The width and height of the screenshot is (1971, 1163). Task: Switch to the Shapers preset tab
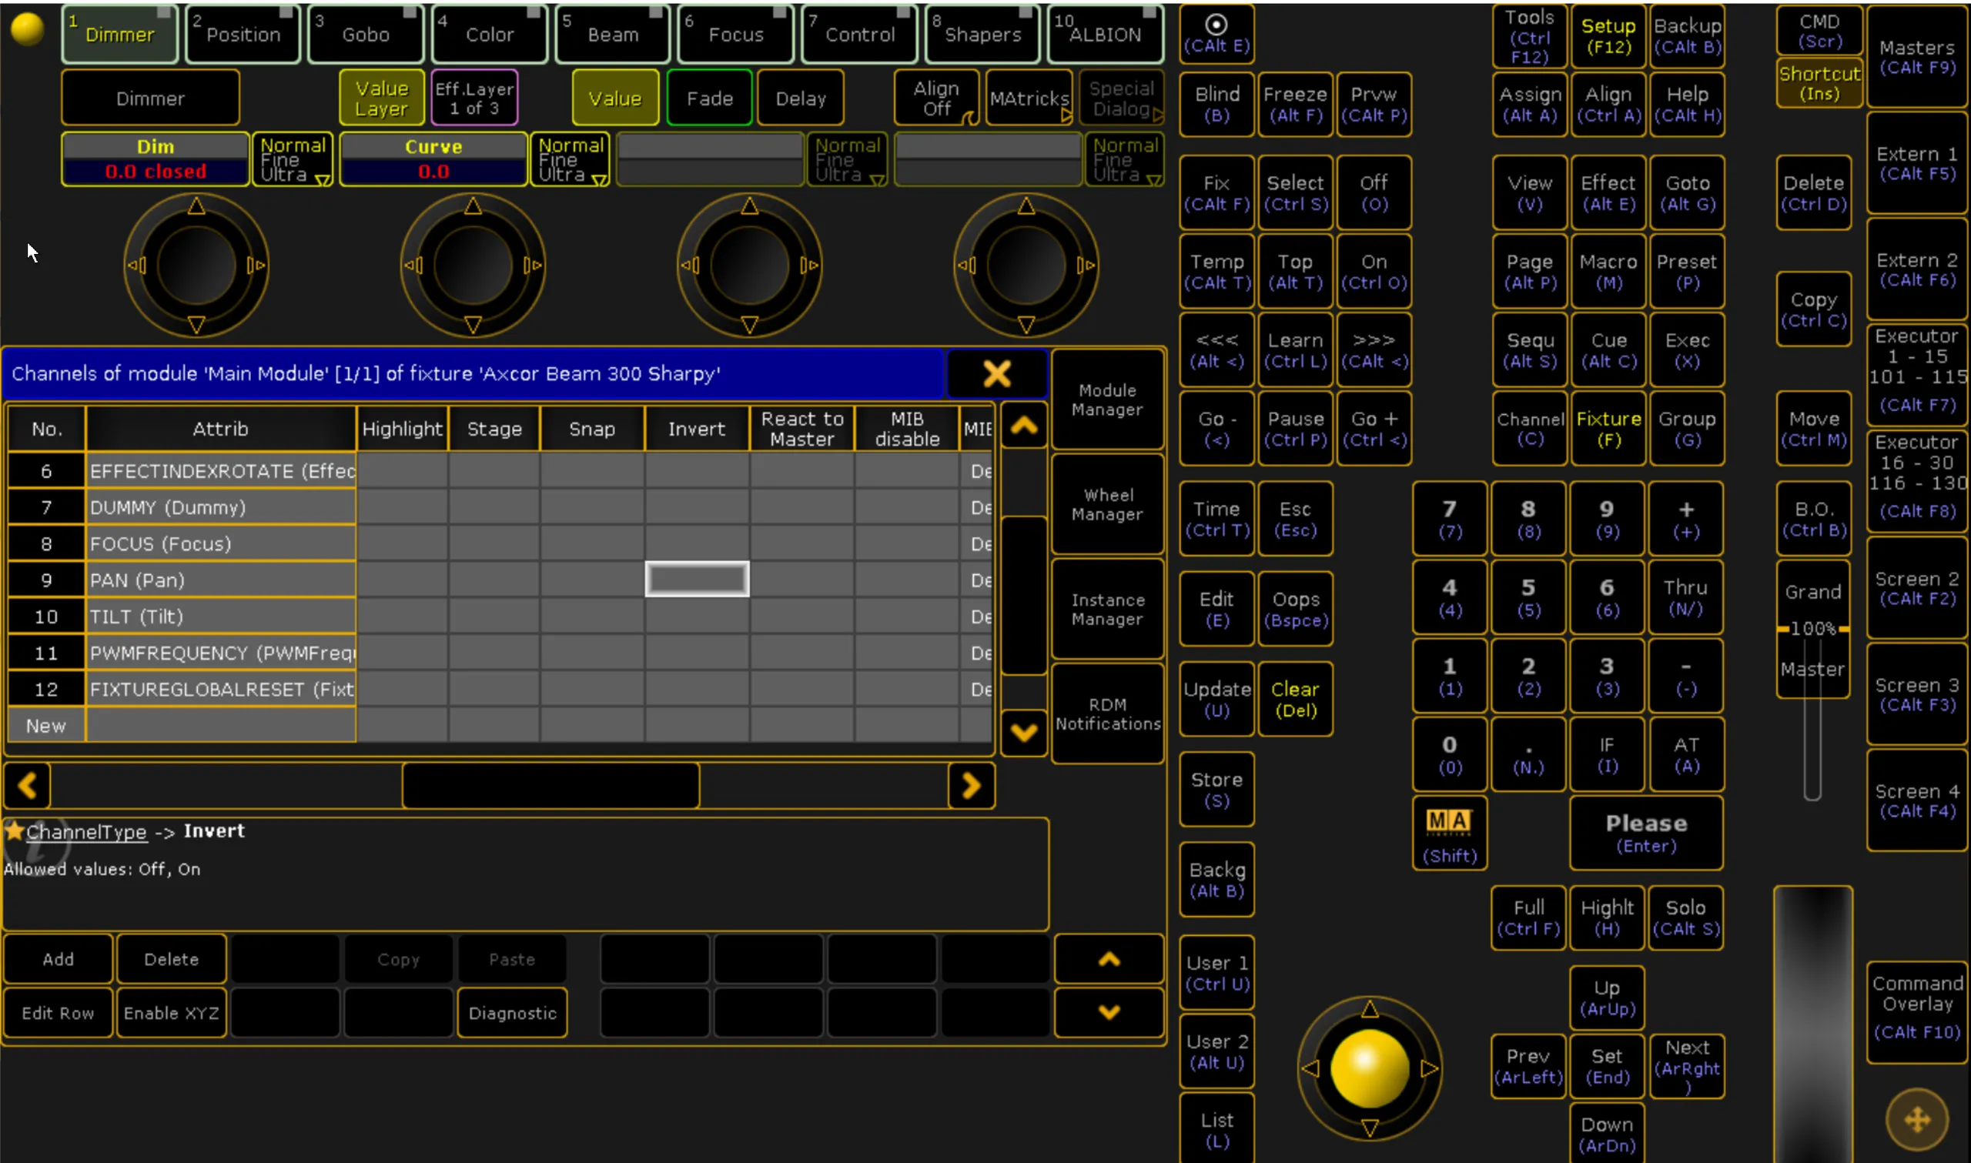982,34
